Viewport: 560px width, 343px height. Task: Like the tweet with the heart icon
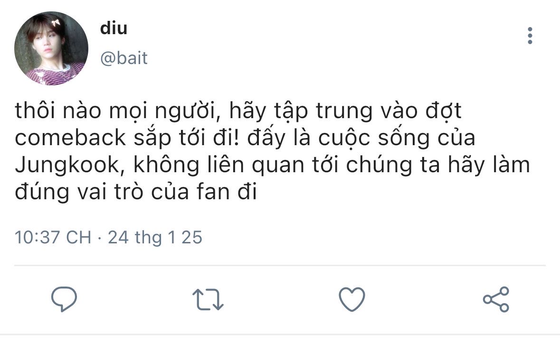[x=352, y=299]
